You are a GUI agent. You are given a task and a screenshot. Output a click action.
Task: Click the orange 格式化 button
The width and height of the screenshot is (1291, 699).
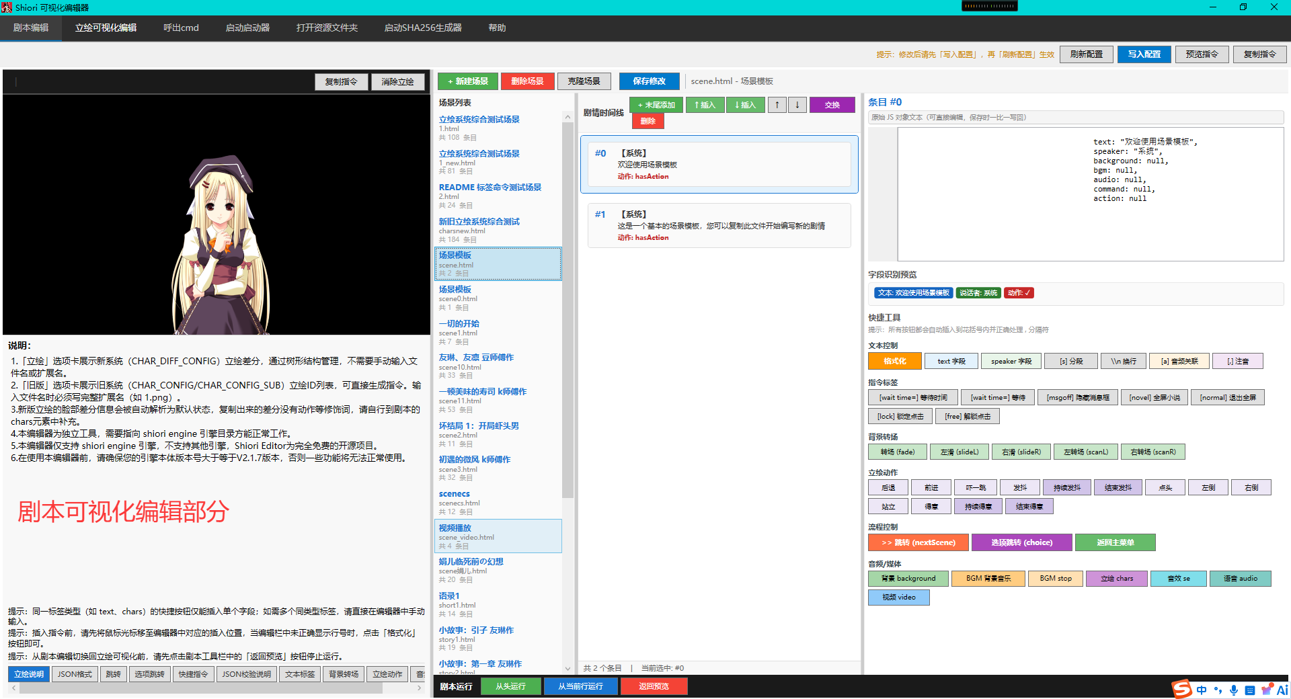894,361
